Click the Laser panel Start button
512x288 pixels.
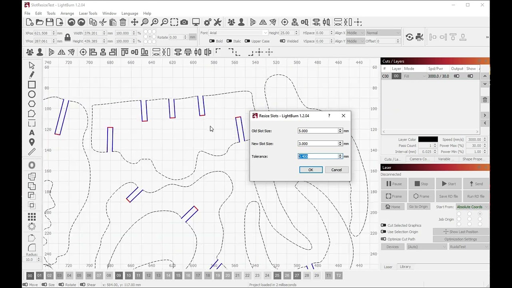tap(448, 184)
